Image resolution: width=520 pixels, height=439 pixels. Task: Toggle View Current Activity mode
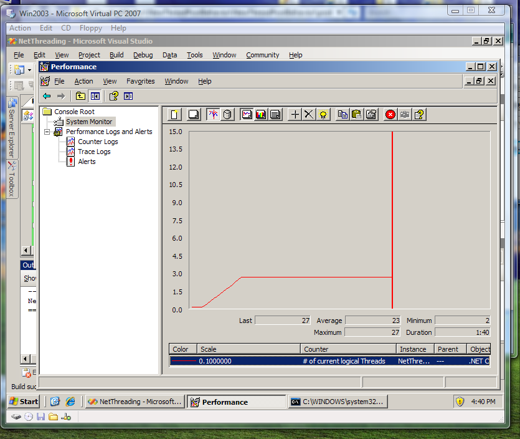tap(212, 114)
